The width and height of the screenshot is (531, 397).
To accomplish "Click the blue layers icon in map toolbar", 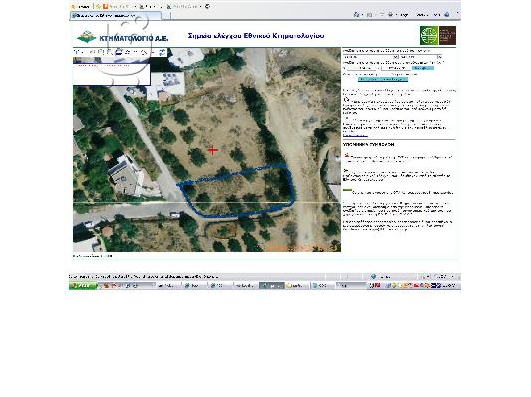I will click(x=119, y=52).
